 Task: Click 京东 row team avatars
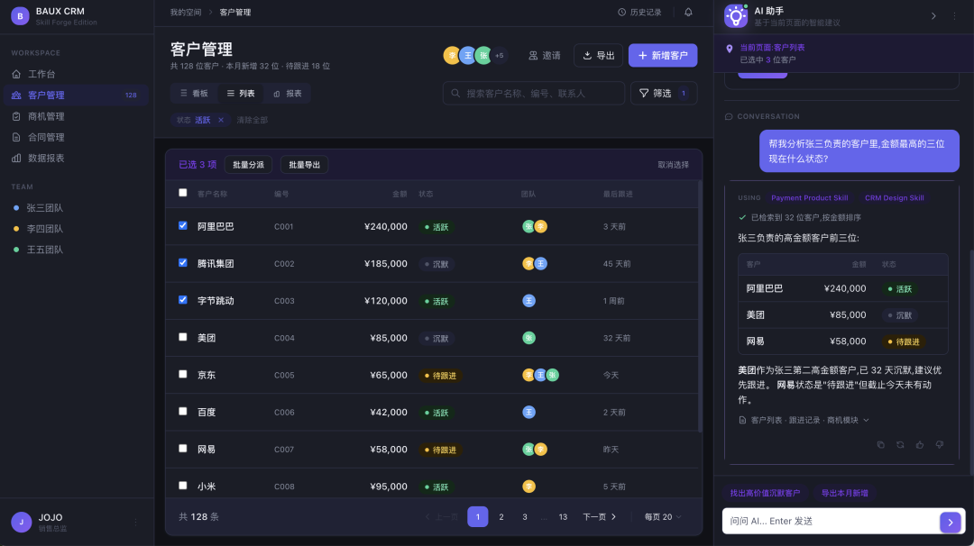tap(540, 375)
